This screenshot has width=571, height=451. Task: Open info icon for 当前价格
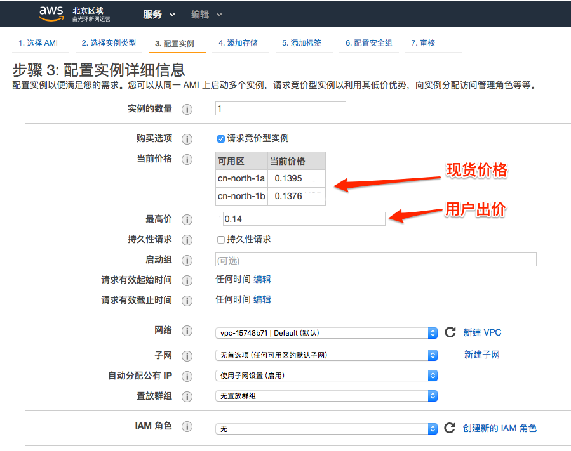click(x=187, y=159)
